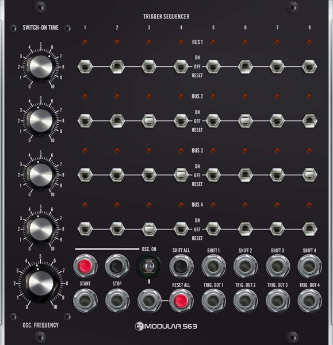Screen dimensions: 333x345
Task: Click the SHIFT 4 input jack
Action: 309,266
